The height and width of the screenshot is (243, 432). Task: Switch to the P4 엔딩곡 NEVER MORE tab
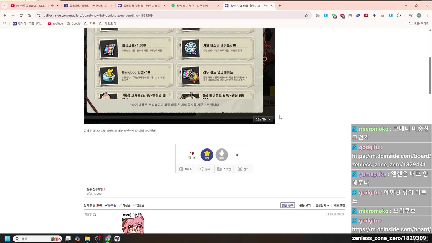pyautogui.click(x=32, y=6)
